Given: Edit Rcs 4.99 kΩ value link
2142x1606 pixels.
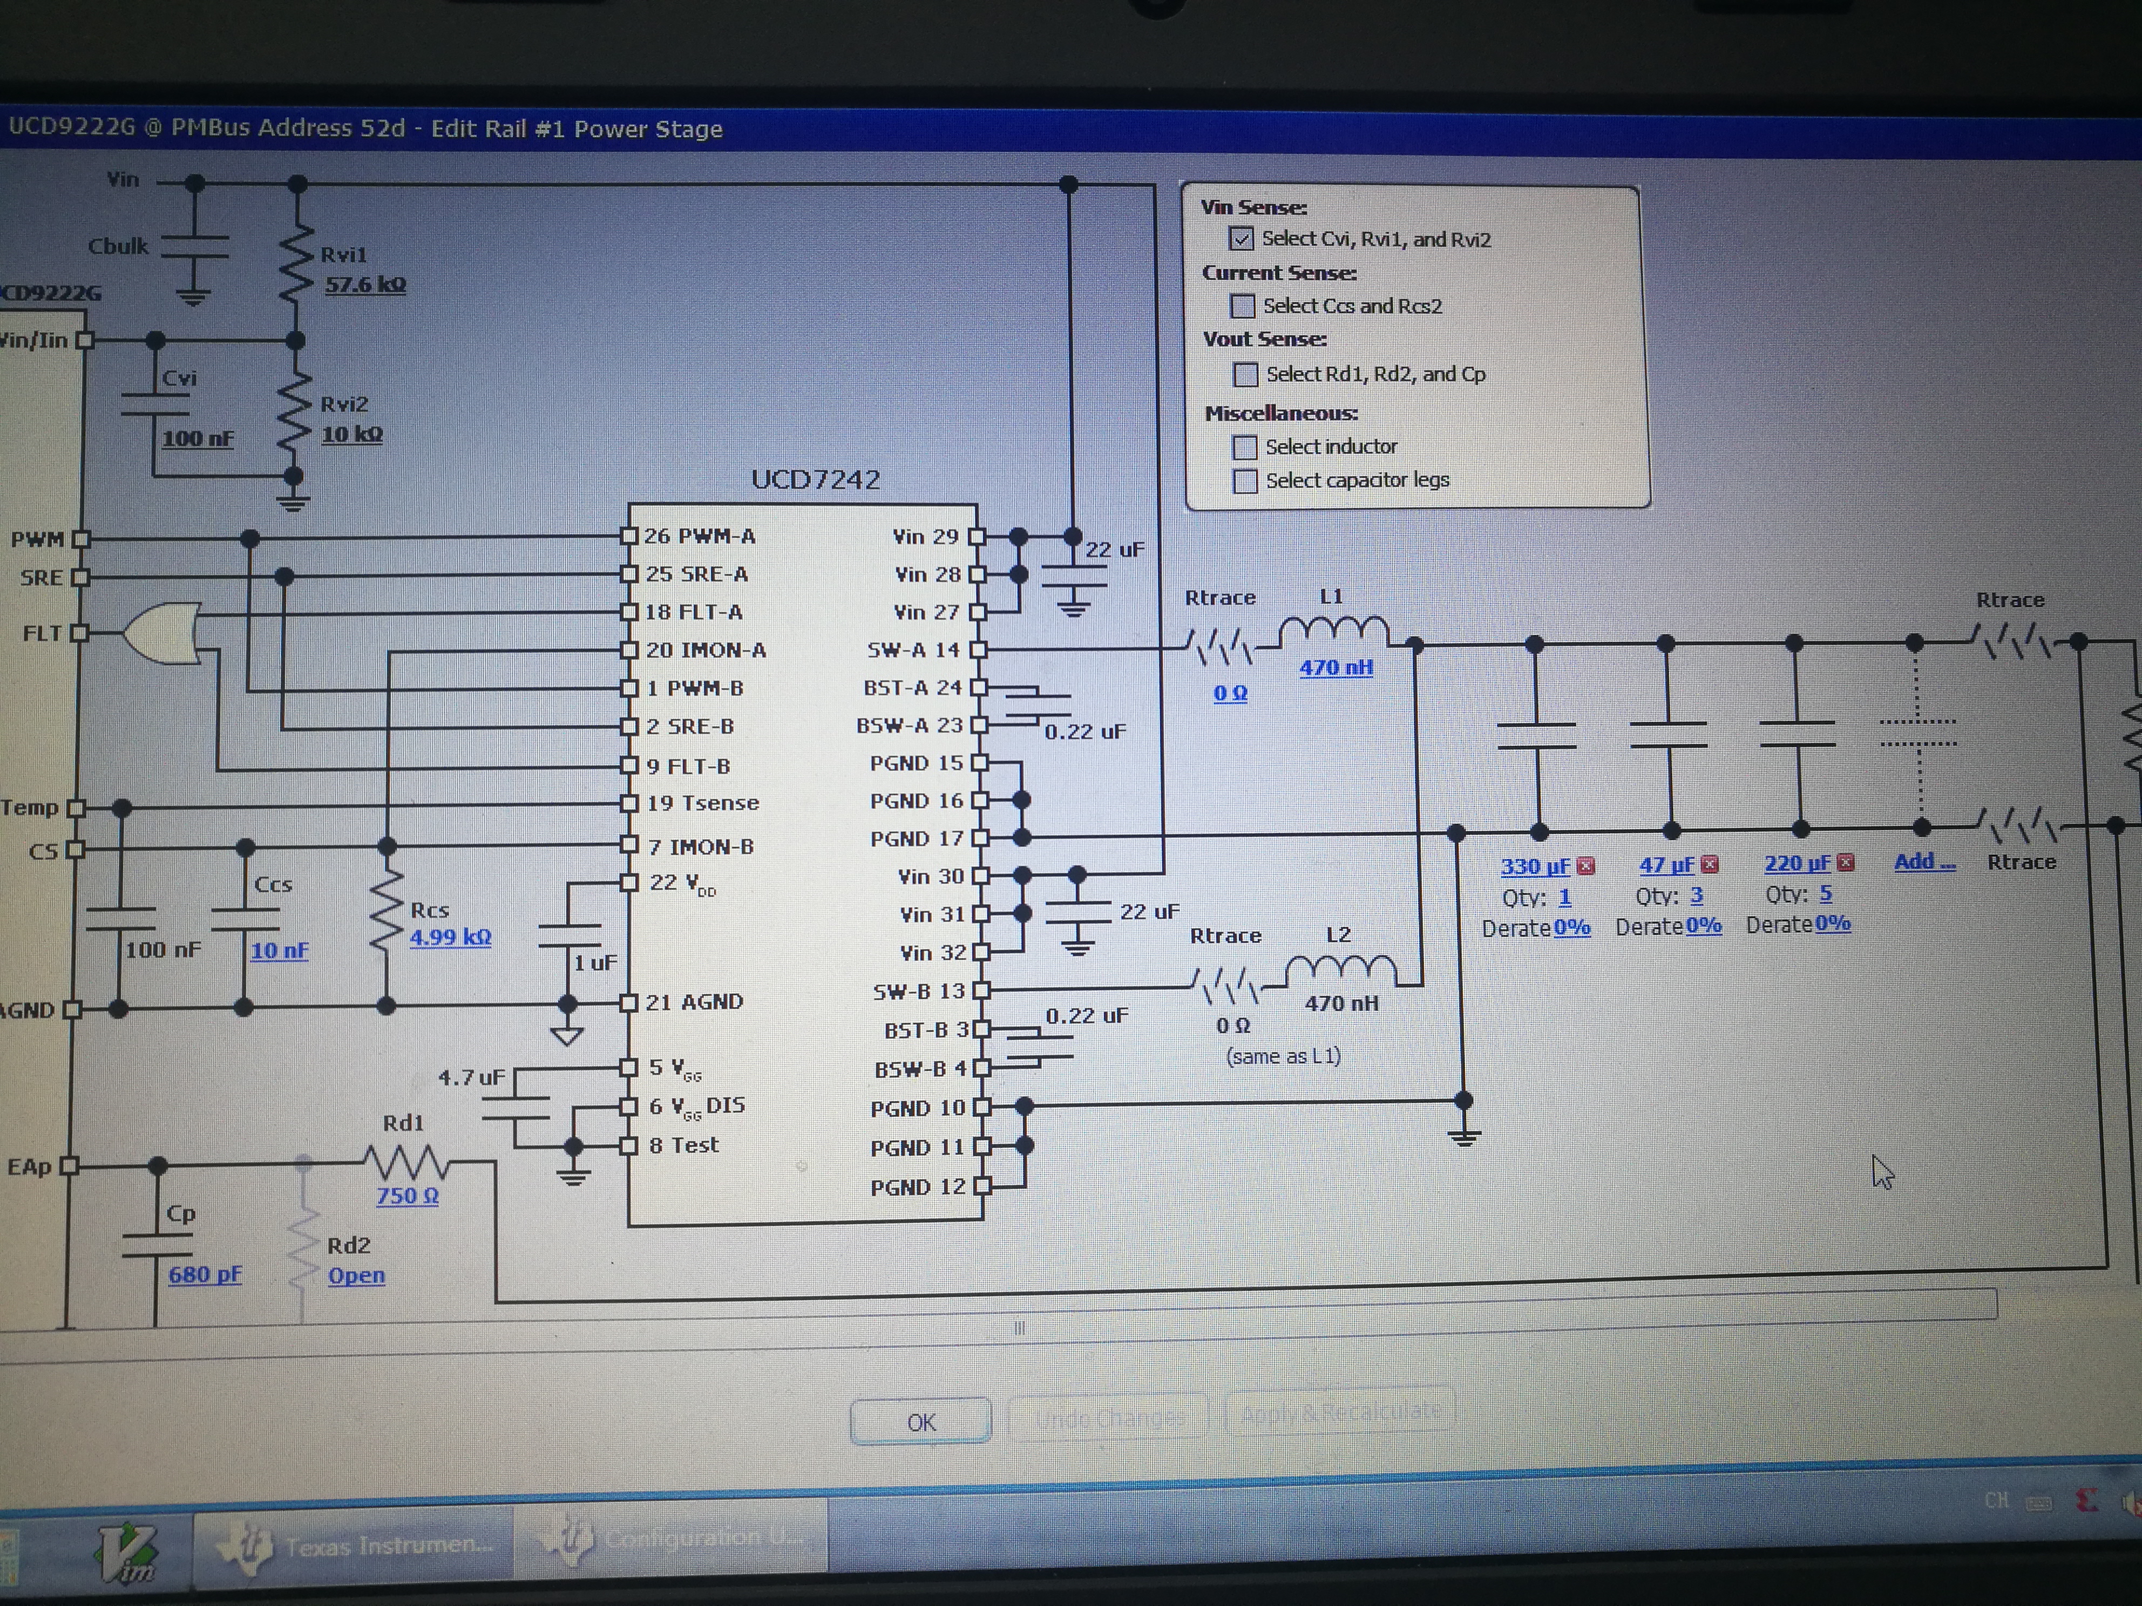Looking at the screenshot, I should tap(450, 937).
